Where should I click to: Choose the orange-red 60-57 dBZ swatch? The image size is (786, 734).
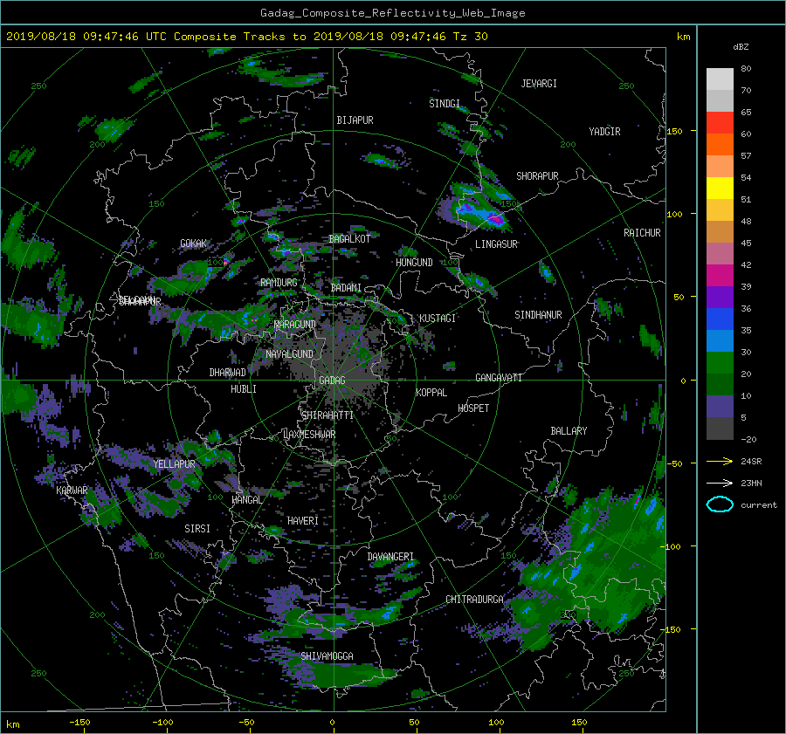click(720, 144)
